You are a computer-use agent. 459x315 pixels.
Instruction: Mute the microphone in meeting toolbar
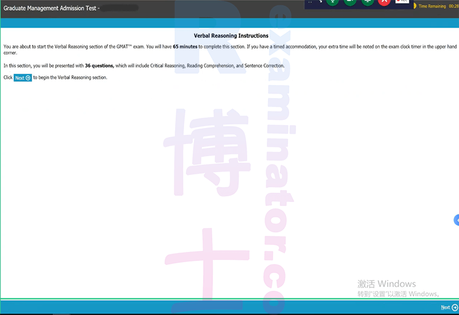[x=333, y=2]
